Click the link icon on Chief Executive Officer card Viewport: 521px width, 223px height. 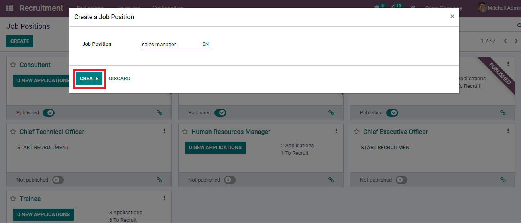503,180
